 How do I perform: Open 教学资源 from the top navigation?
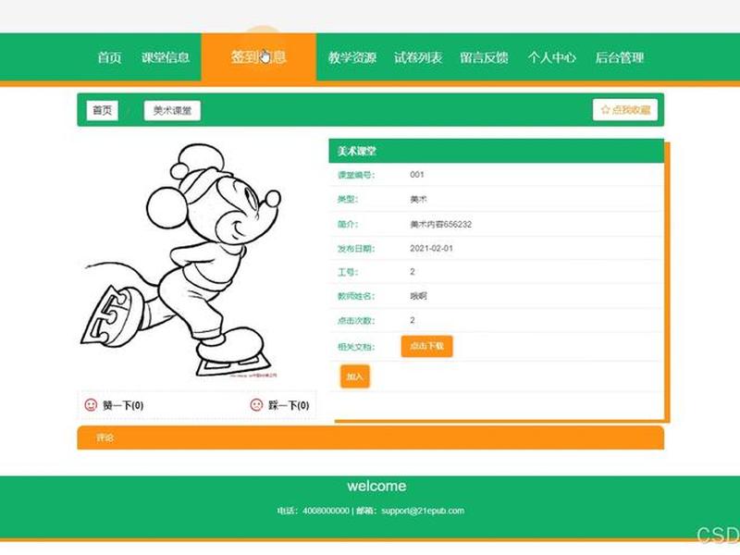click(x=352, y=57)
